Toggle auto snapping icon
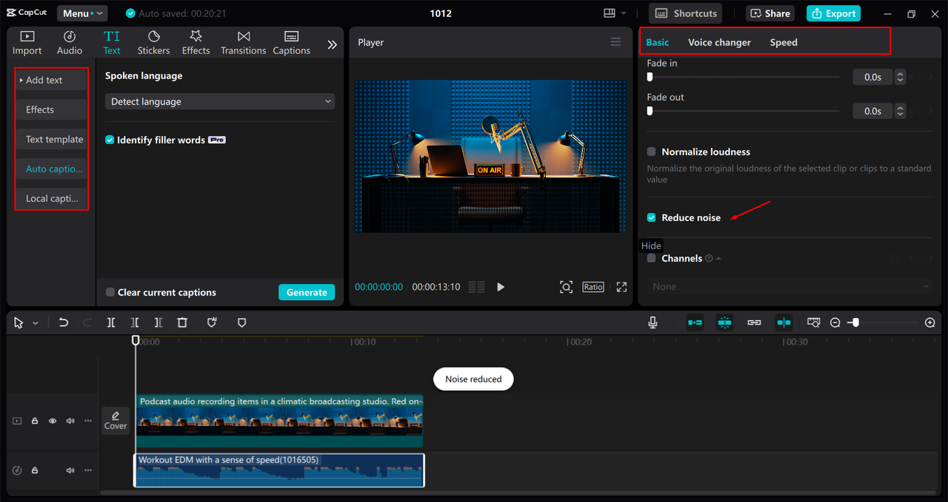The height and width of the screenshot is (502, 948). [724, 322]
